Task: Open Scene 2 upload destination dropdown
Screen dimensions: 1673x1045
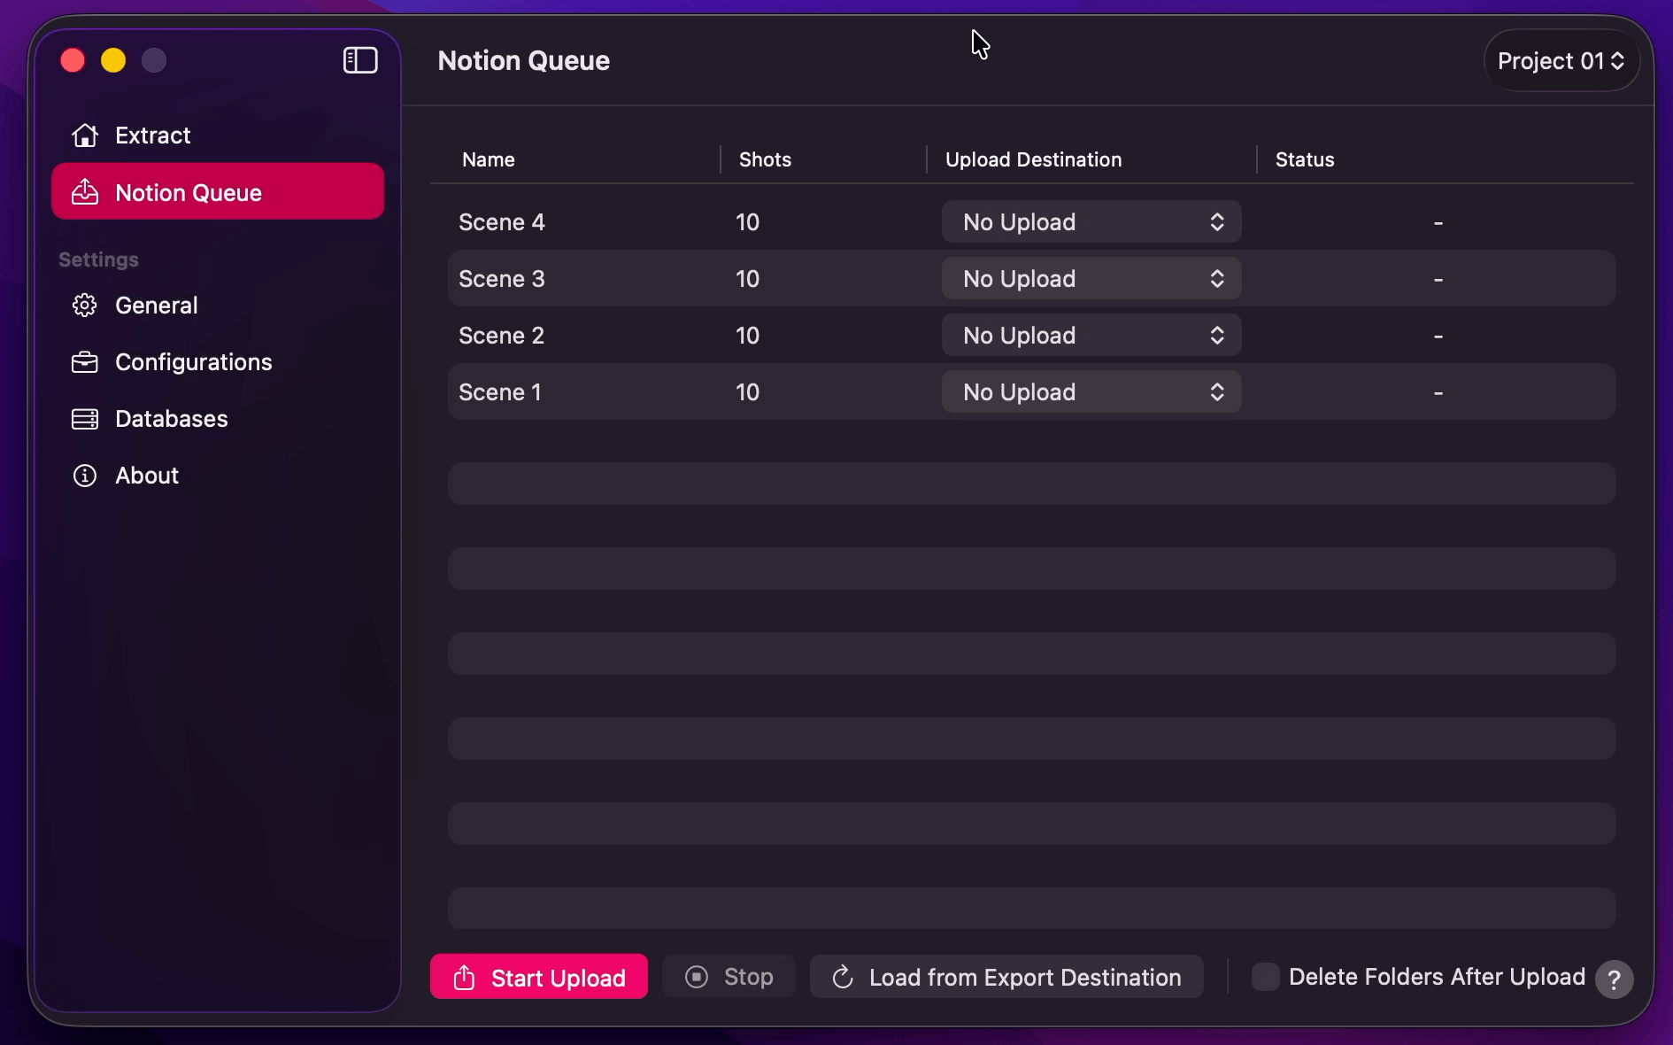Action: pyautogui.click(x=1091, y=335)
